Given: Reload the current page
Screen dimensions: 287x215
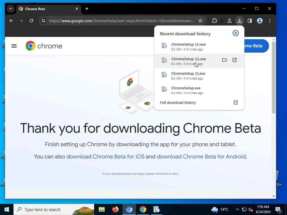Looking at the screenshot, I should pyautogui.click(x=31, y=21).
